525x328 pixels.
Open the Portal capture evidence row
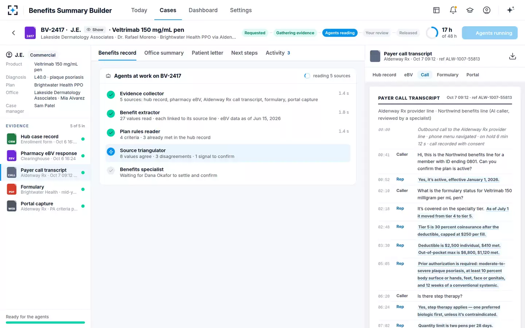(46, 206)
